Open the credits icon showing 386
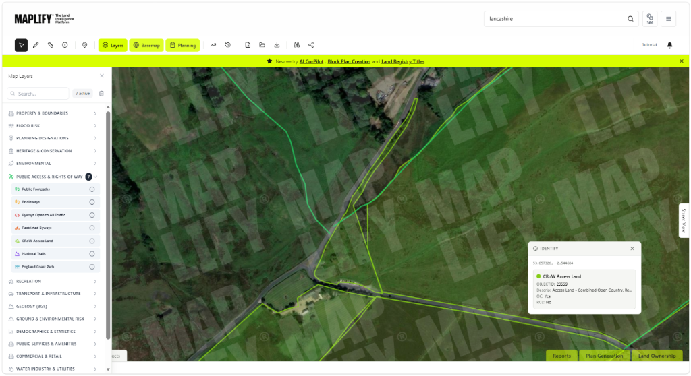 click(x=650, y=19)
